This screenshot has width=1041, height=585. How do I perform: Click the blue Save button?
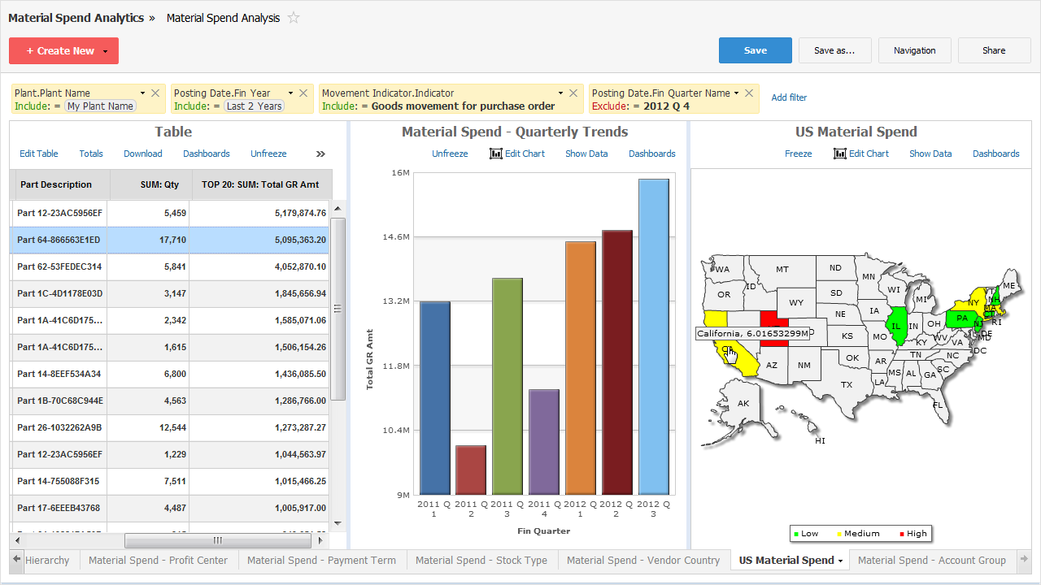pos(755,50)
